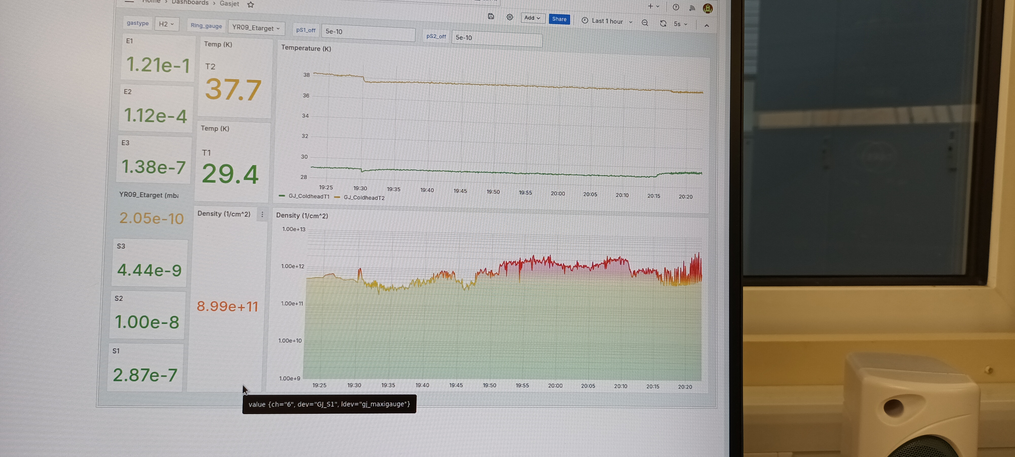
Task: Open the Last 1 hour time picker
Action: (x=607, y=21)
